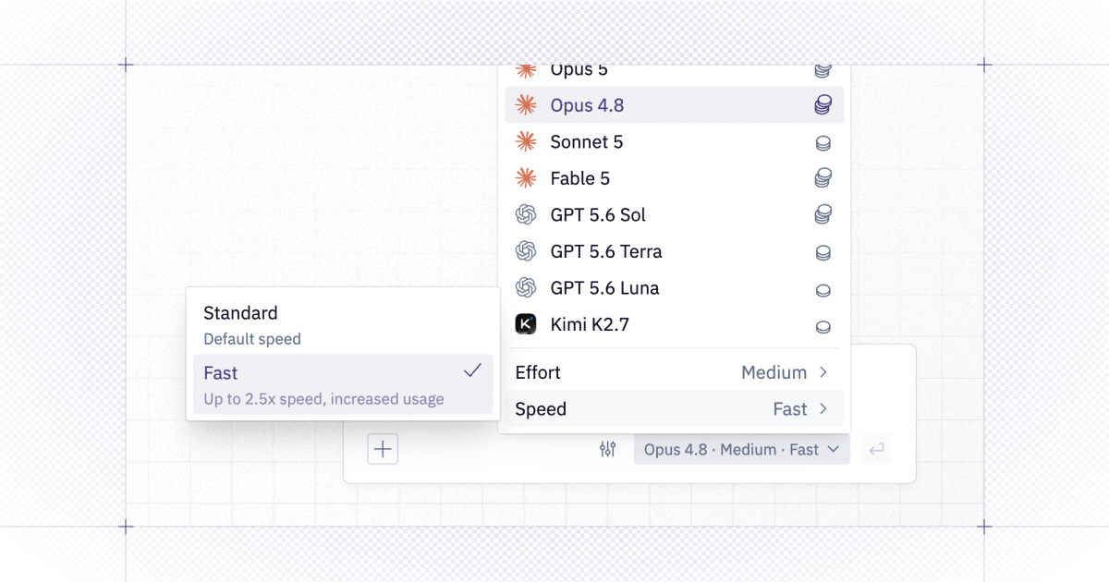Image resolution: width=1109 pixels, height=582 pixels.
Task: Select the Sonnet 5 model
Action: [x=674, y=142]
